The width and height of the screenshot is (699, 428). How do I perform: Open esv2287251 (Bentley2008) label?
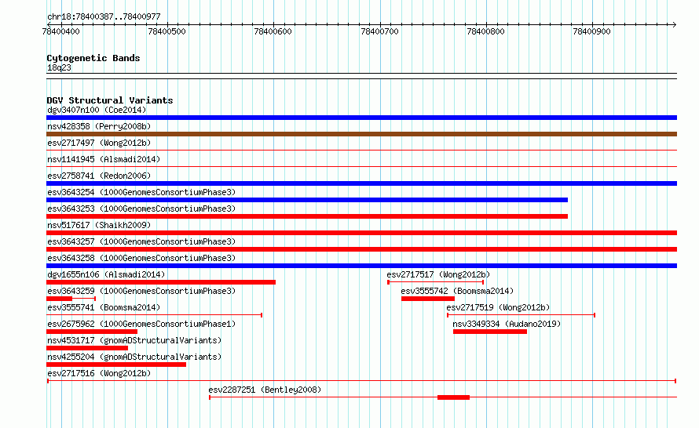coord(265,390)
